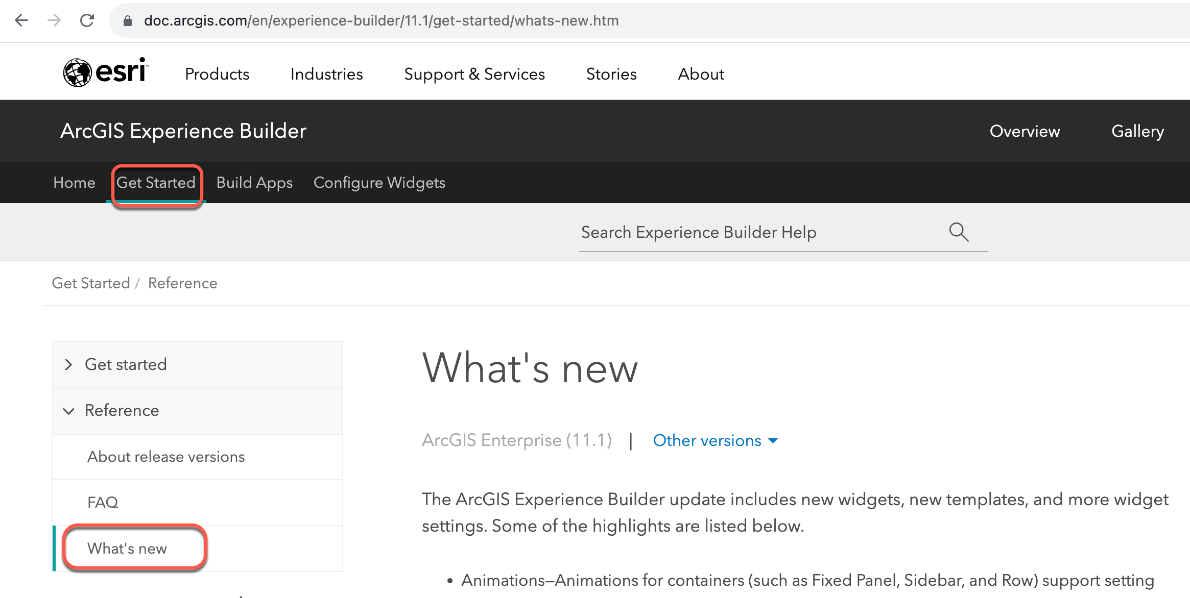Switch to the Build Apps tab
This screenshot has height=598, width=1190.
[254, 183]
